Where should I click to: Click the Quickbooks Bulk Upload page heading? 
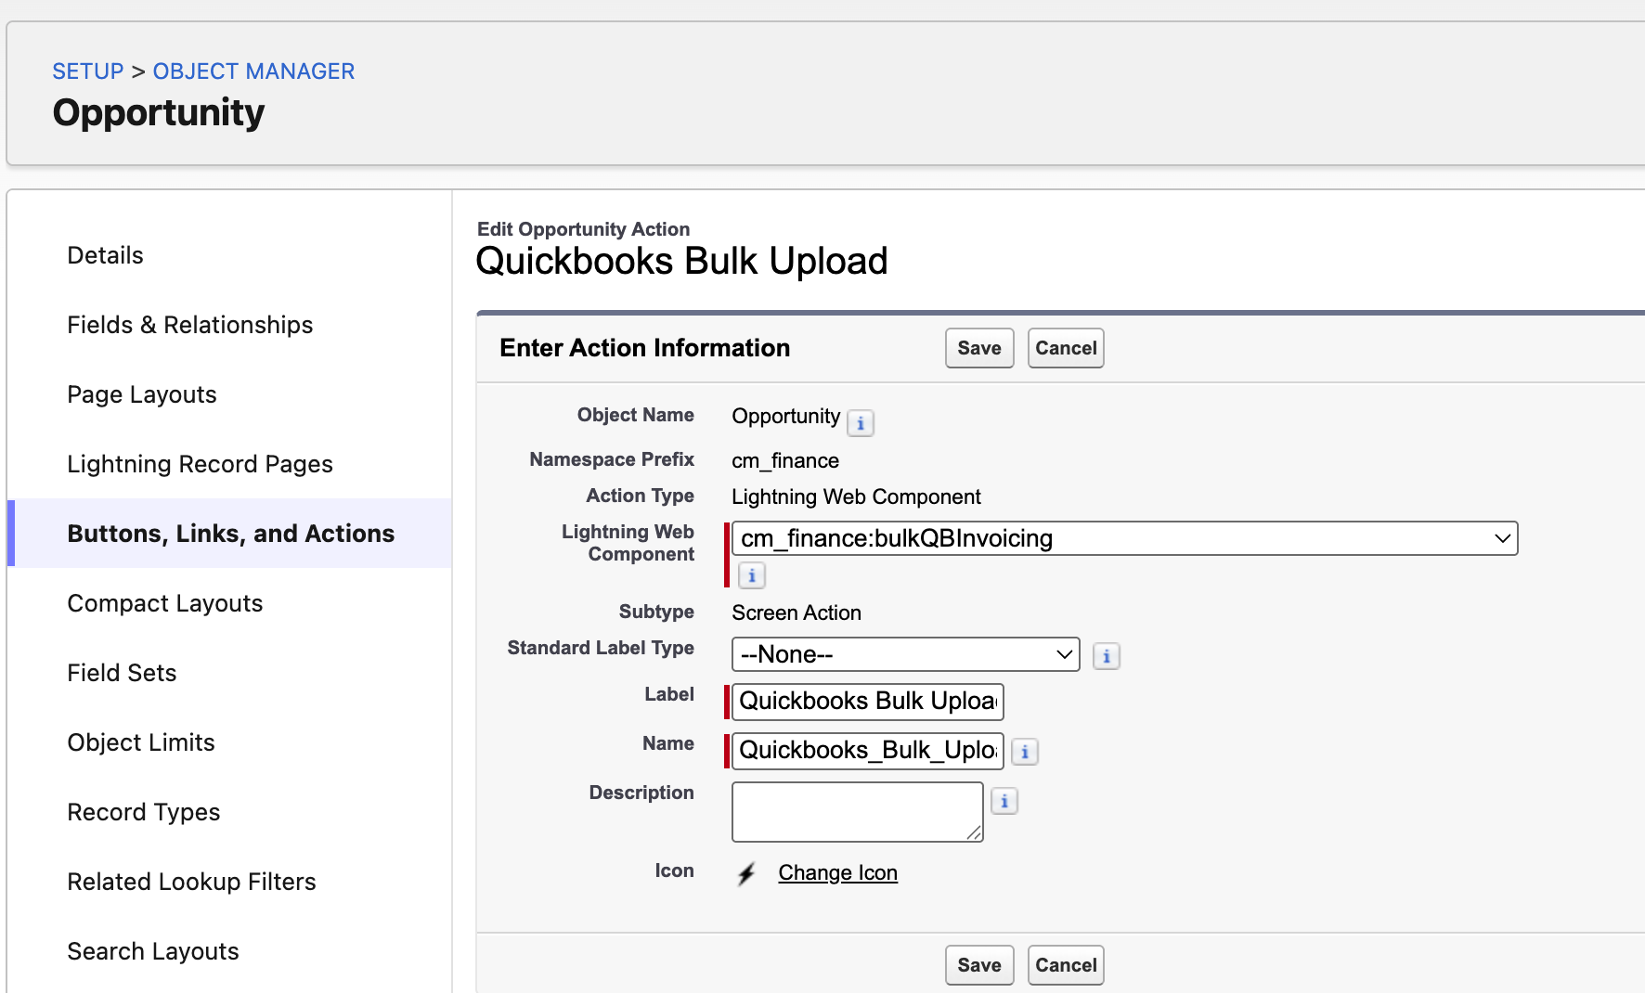pyautogui.click(x=681, y=262)
